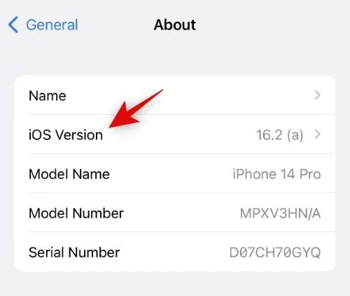This screenshot has width=350, height=296.
Task: Go back to General settings
Action: coord(43,24)
